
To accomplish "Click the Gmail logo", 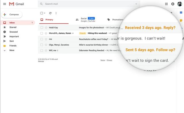I will [x=16, y=4].
